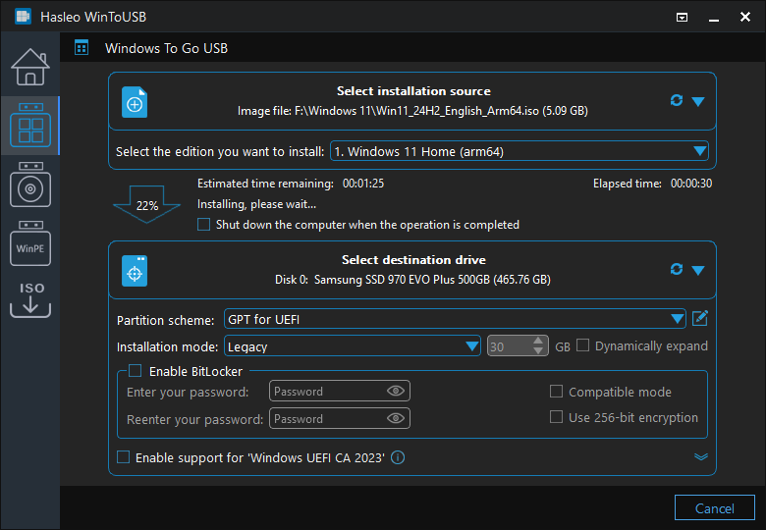Open the ISO download sidebar icon
The height and width of the screenshot is (530, 766).
30,299
